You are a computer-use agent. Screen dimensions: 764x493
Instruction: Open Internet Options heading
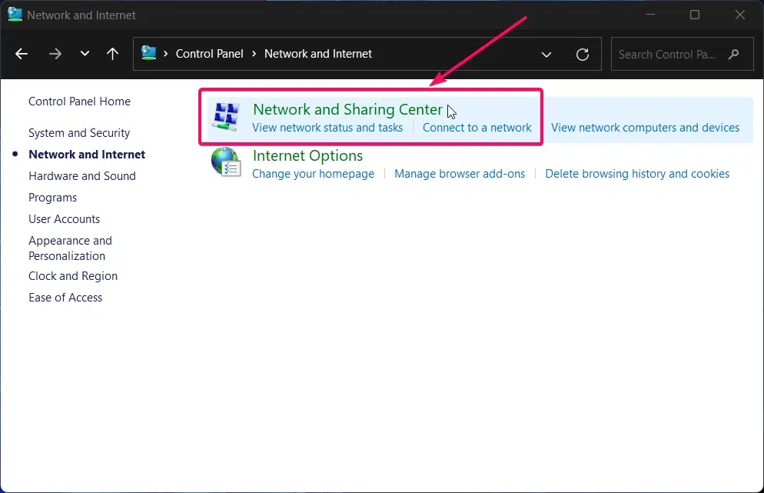[x=307, y=155]
